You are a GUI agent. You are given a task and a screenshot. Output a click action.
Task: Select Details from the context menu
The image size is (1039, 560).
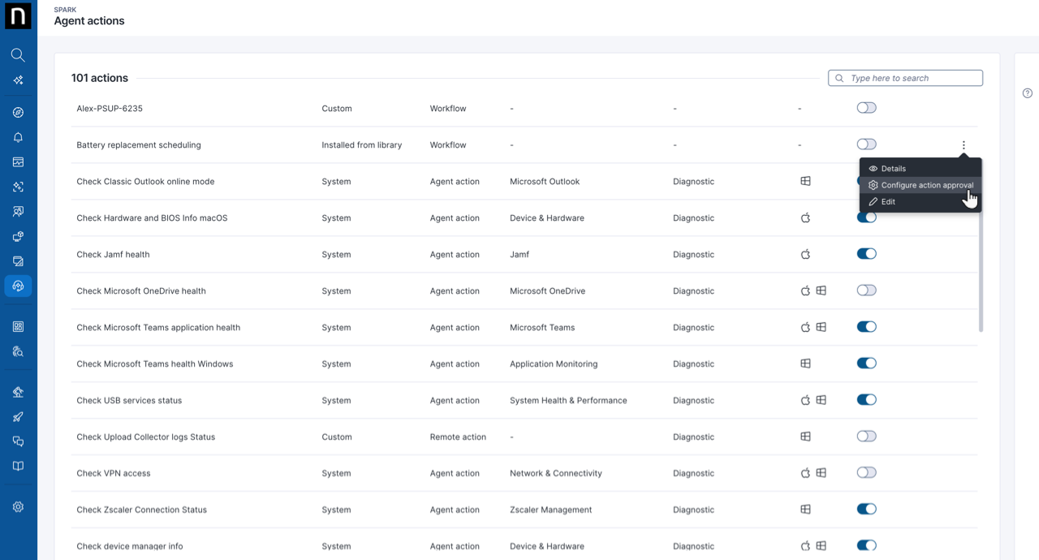tap(893, 169)
